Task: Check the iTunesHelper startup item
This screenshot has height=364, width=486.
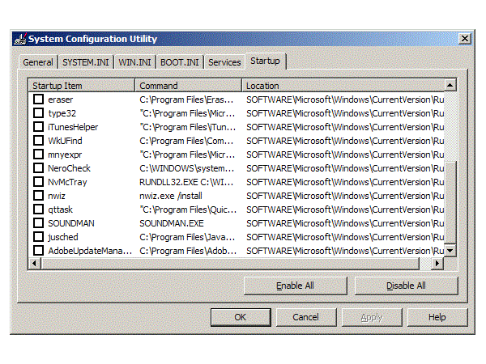Action: pyautogui.click(x=38, y=127)
